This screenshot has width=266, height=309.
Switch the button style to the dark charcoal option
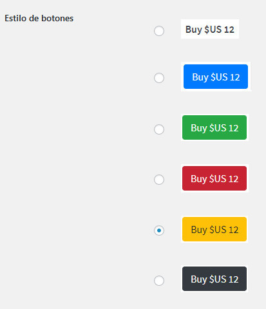pyautogui.click(x=159, y=281)
